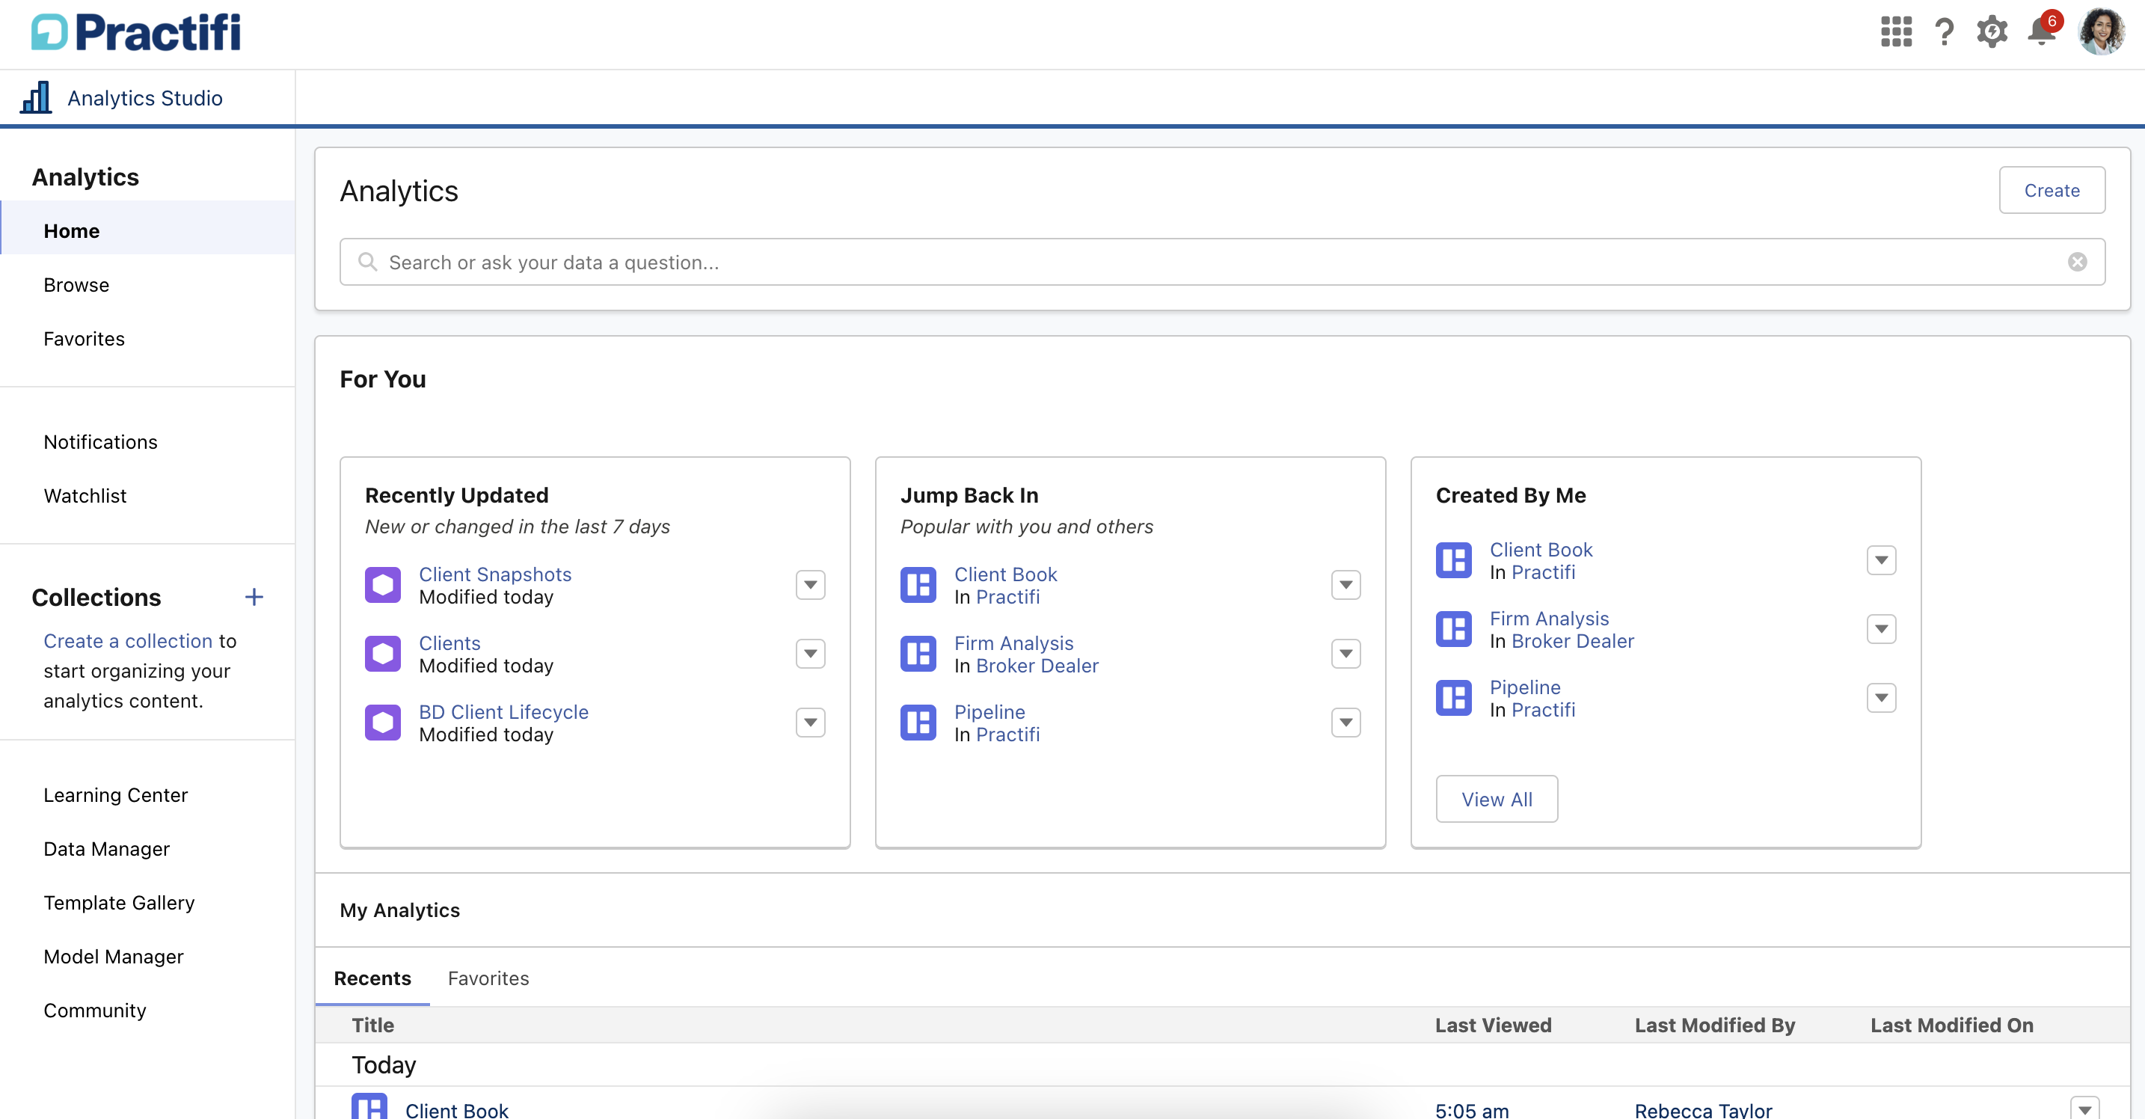This screenshot has width=2145, height=1119.
Task: Switch to the Recents tab
Action: tap(372, 978)
